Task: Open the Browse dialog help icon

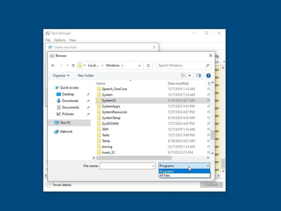Action: point(209,76)
